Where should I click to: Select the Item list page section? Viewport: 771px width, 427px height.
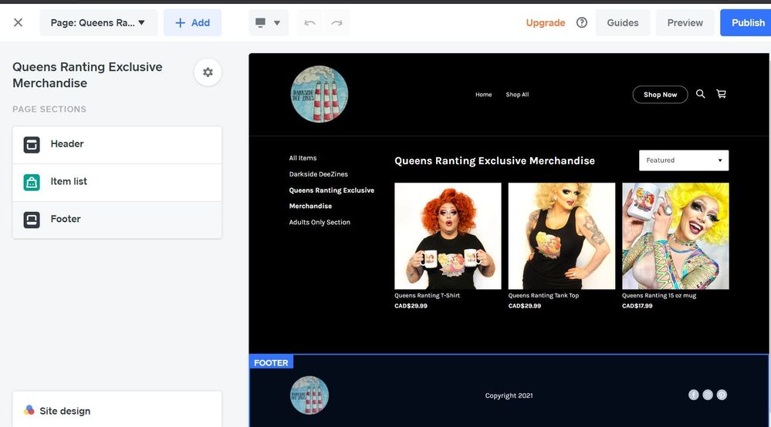click(x=117, y=182)
